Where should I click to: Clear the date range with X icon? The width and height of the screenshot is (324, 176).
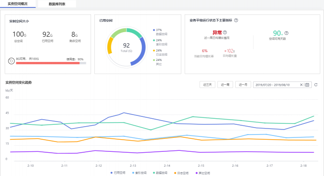(x=301, y=85)
